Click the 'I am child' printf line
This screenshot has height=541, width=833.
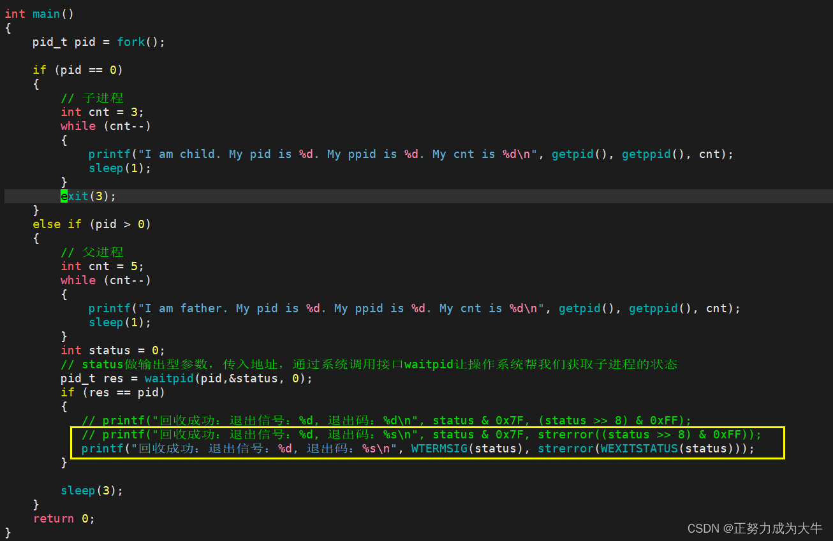[411, 154]
